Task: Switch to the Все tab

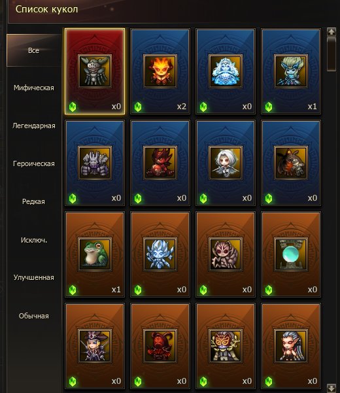Action: (34, 50)
